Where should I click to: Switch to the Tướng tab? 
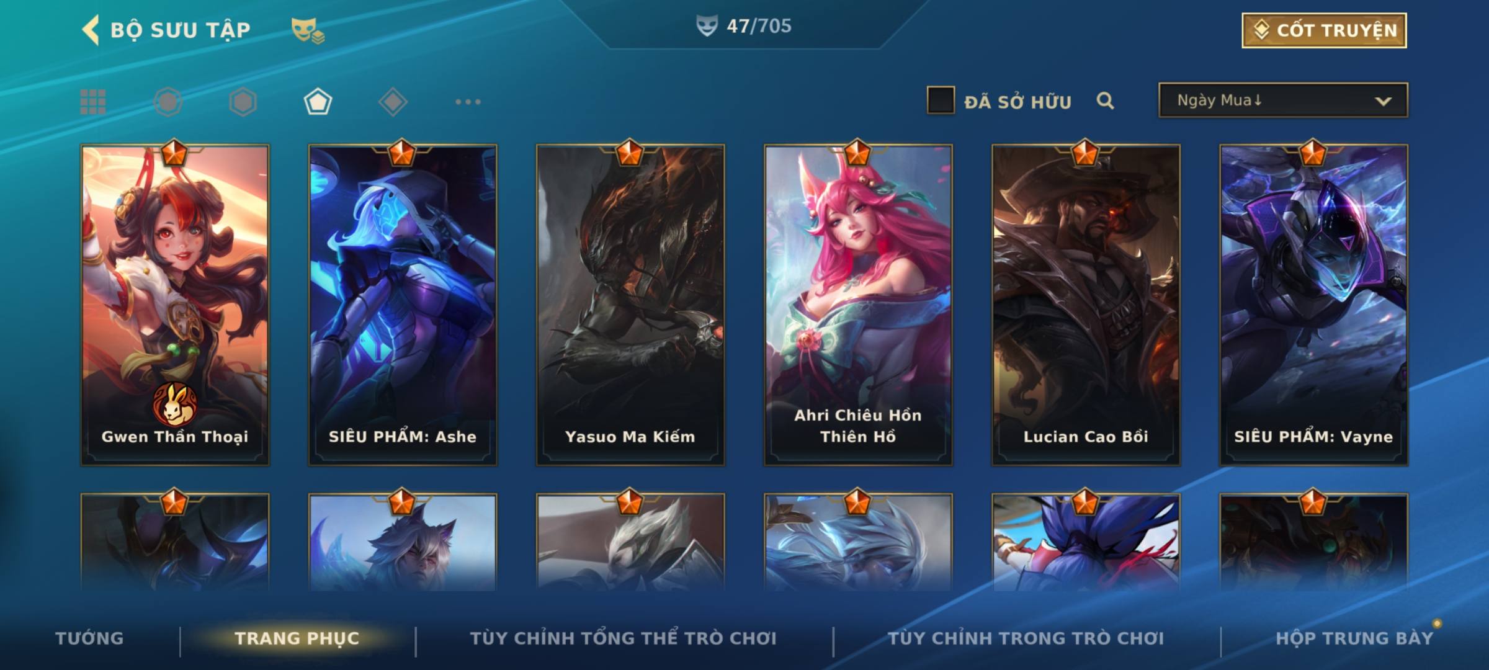[x=89, y=638]
